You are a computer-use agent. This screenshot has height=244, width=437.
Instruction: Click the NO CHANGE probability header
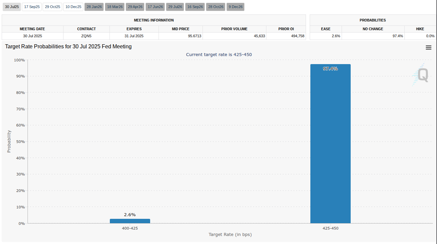click(x=373, y=29)
